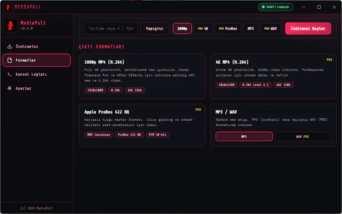This screenshot has height=214, width=342.
Task: Click the (c) 2026 MediaPull footer text
Action: click(x=36, y=208)
